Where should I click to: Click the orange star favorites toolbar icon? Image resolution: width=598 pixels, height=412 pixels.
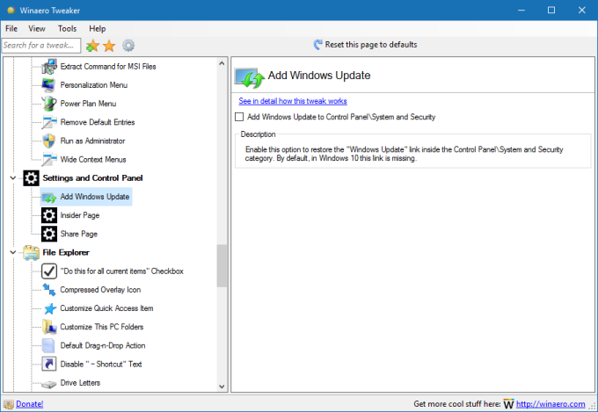coord(109,45)
